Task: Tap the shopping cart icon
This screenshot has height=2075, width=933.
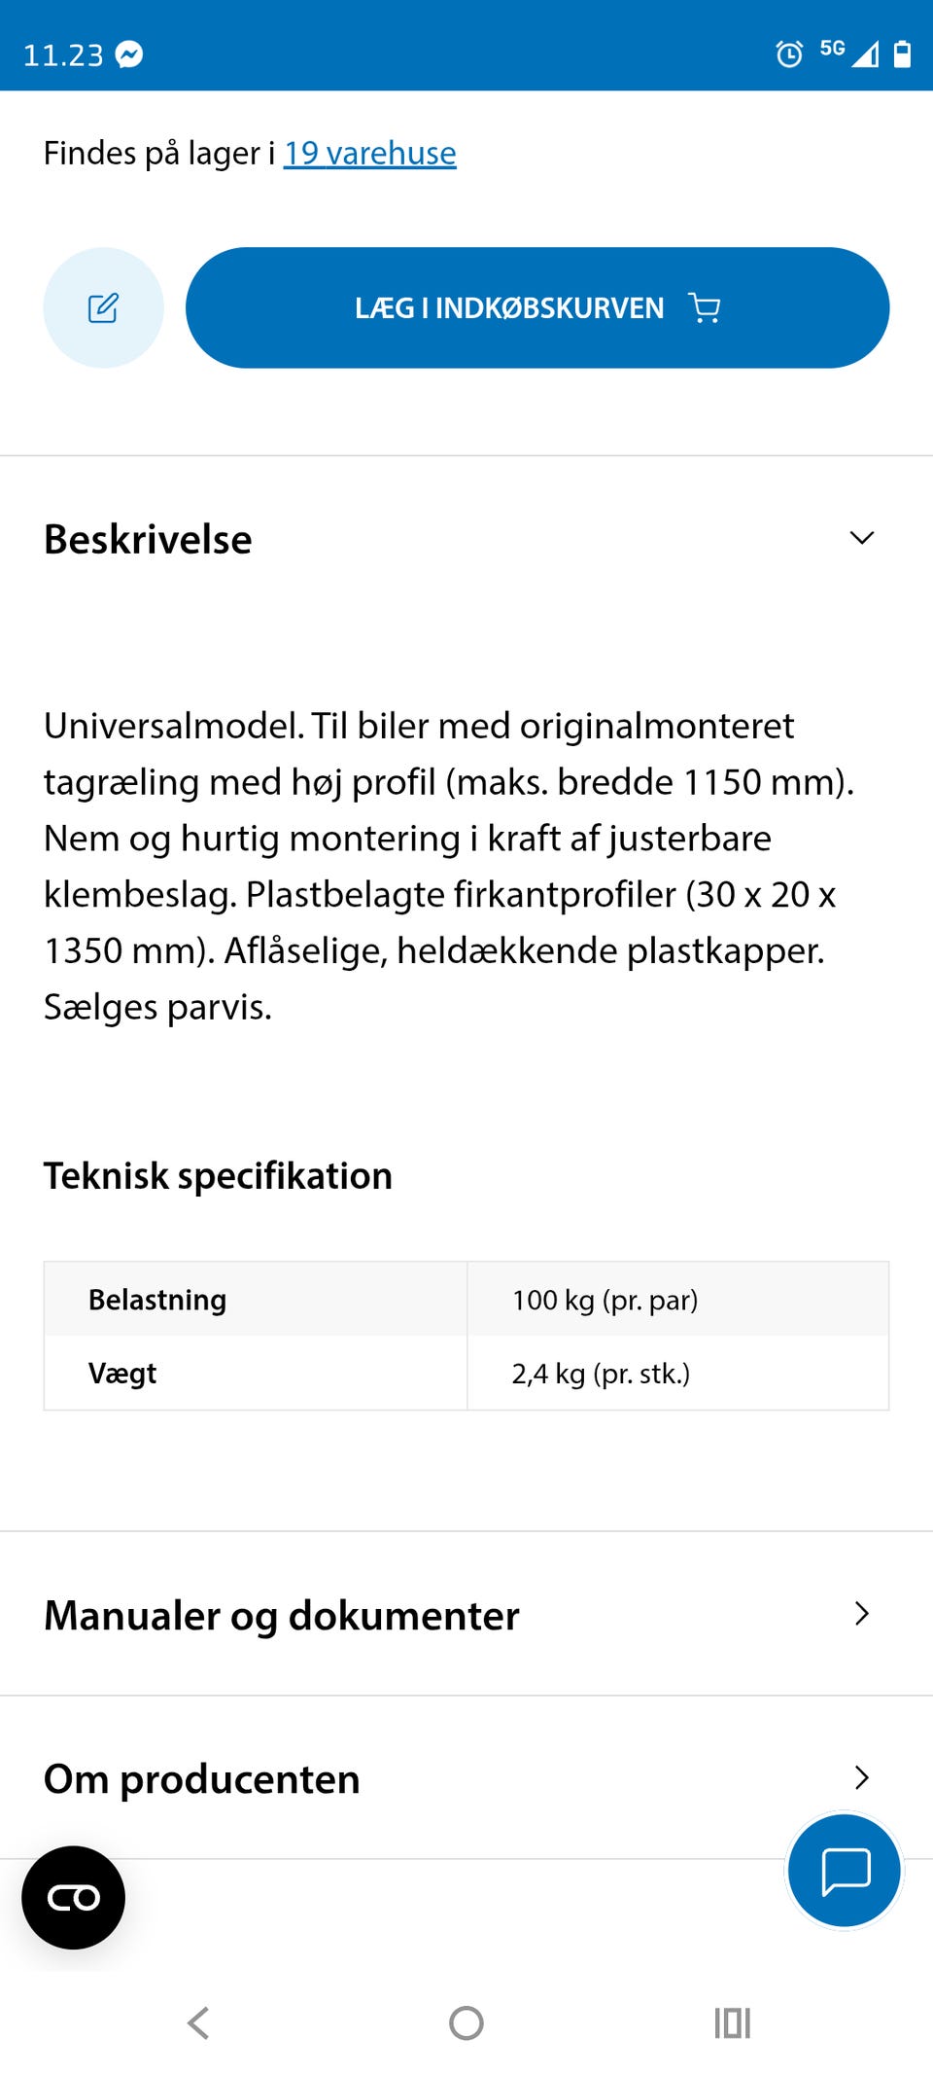Action: (x=705, y=308)
